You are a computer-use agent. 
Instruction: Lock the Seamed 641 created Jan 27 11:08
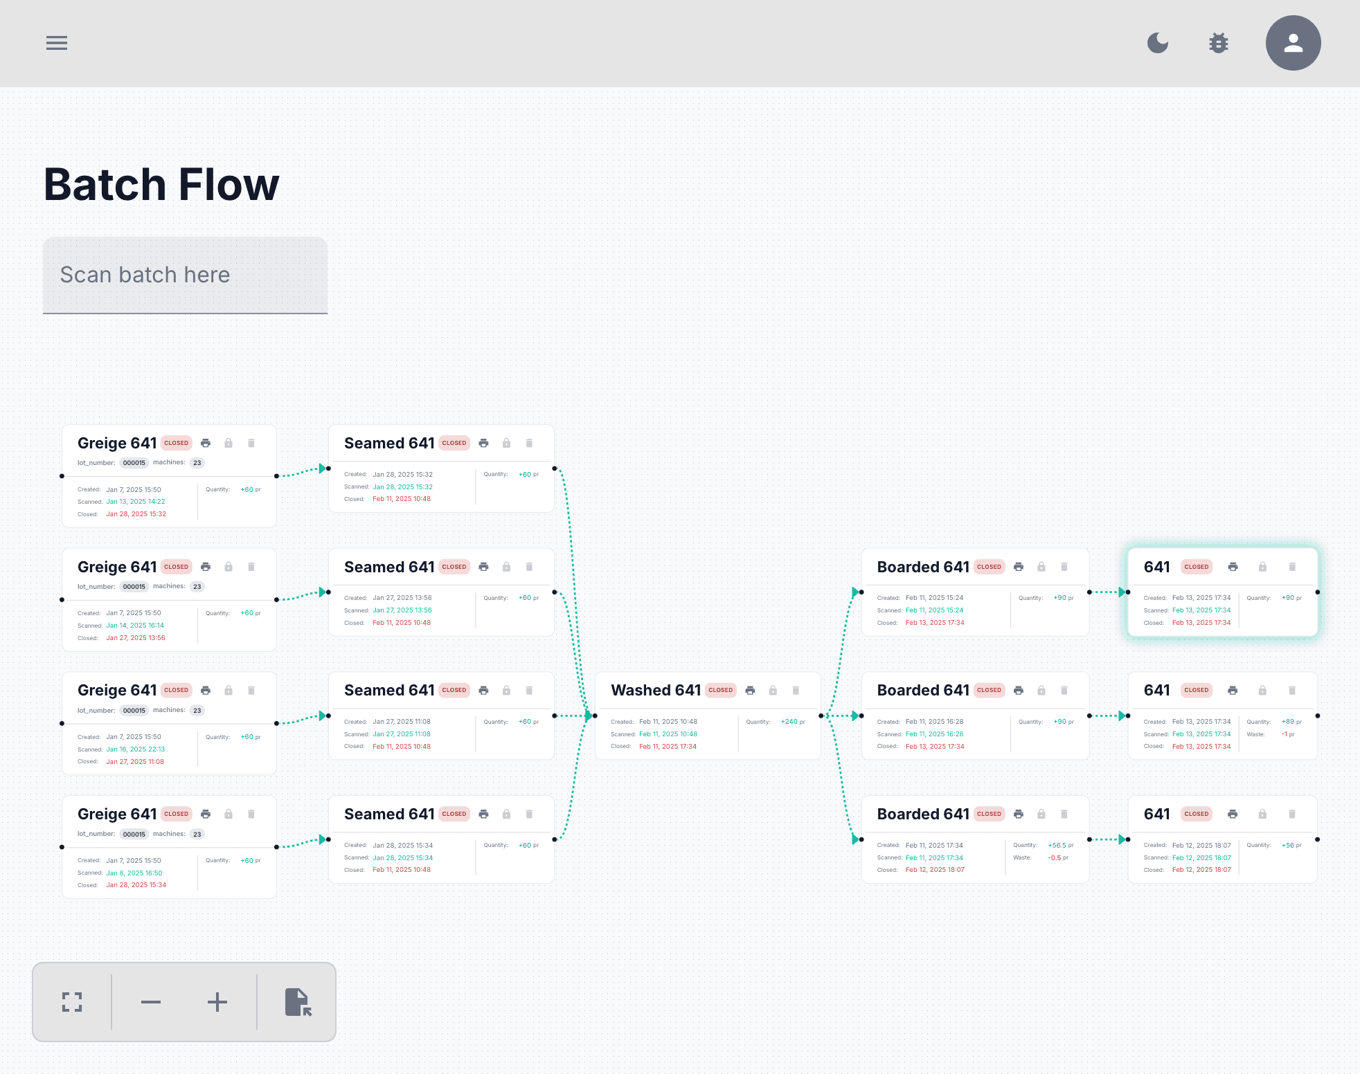click(x=506, y=691)
